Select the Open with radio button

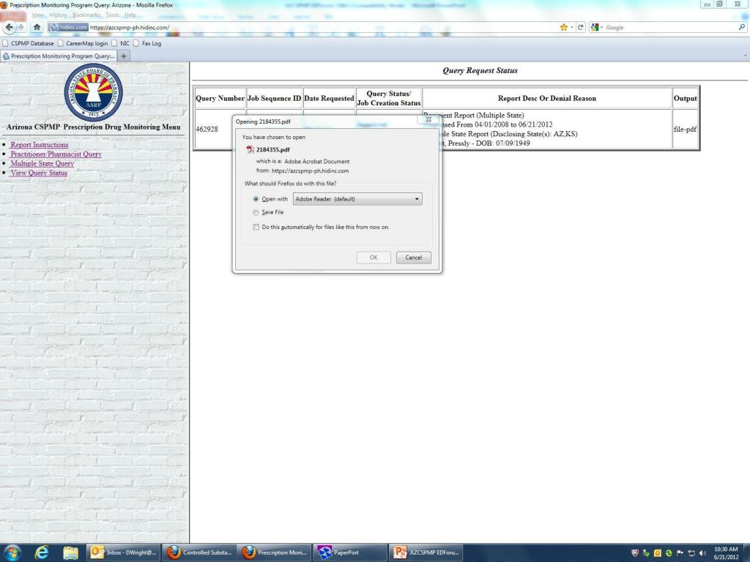point(256,199)
